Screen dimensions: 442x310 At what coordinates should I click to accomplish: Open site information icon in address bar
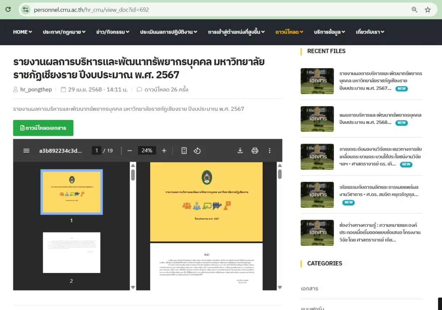pos(25,9)
